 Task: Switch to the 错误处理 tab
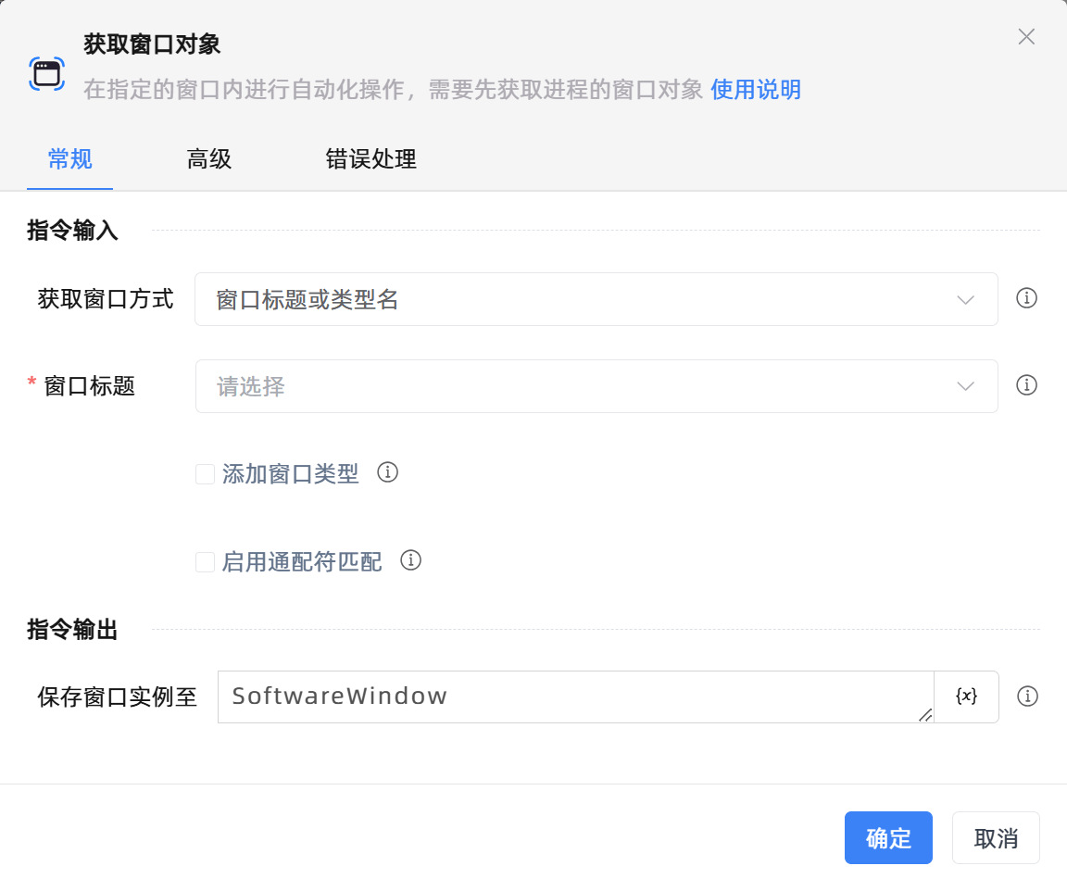pos(370,159)
